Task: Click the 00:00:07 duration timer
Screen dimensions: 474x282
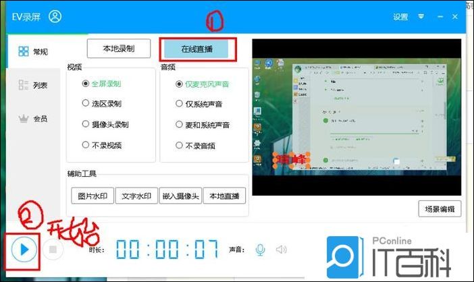Action: tap(167, 250)
